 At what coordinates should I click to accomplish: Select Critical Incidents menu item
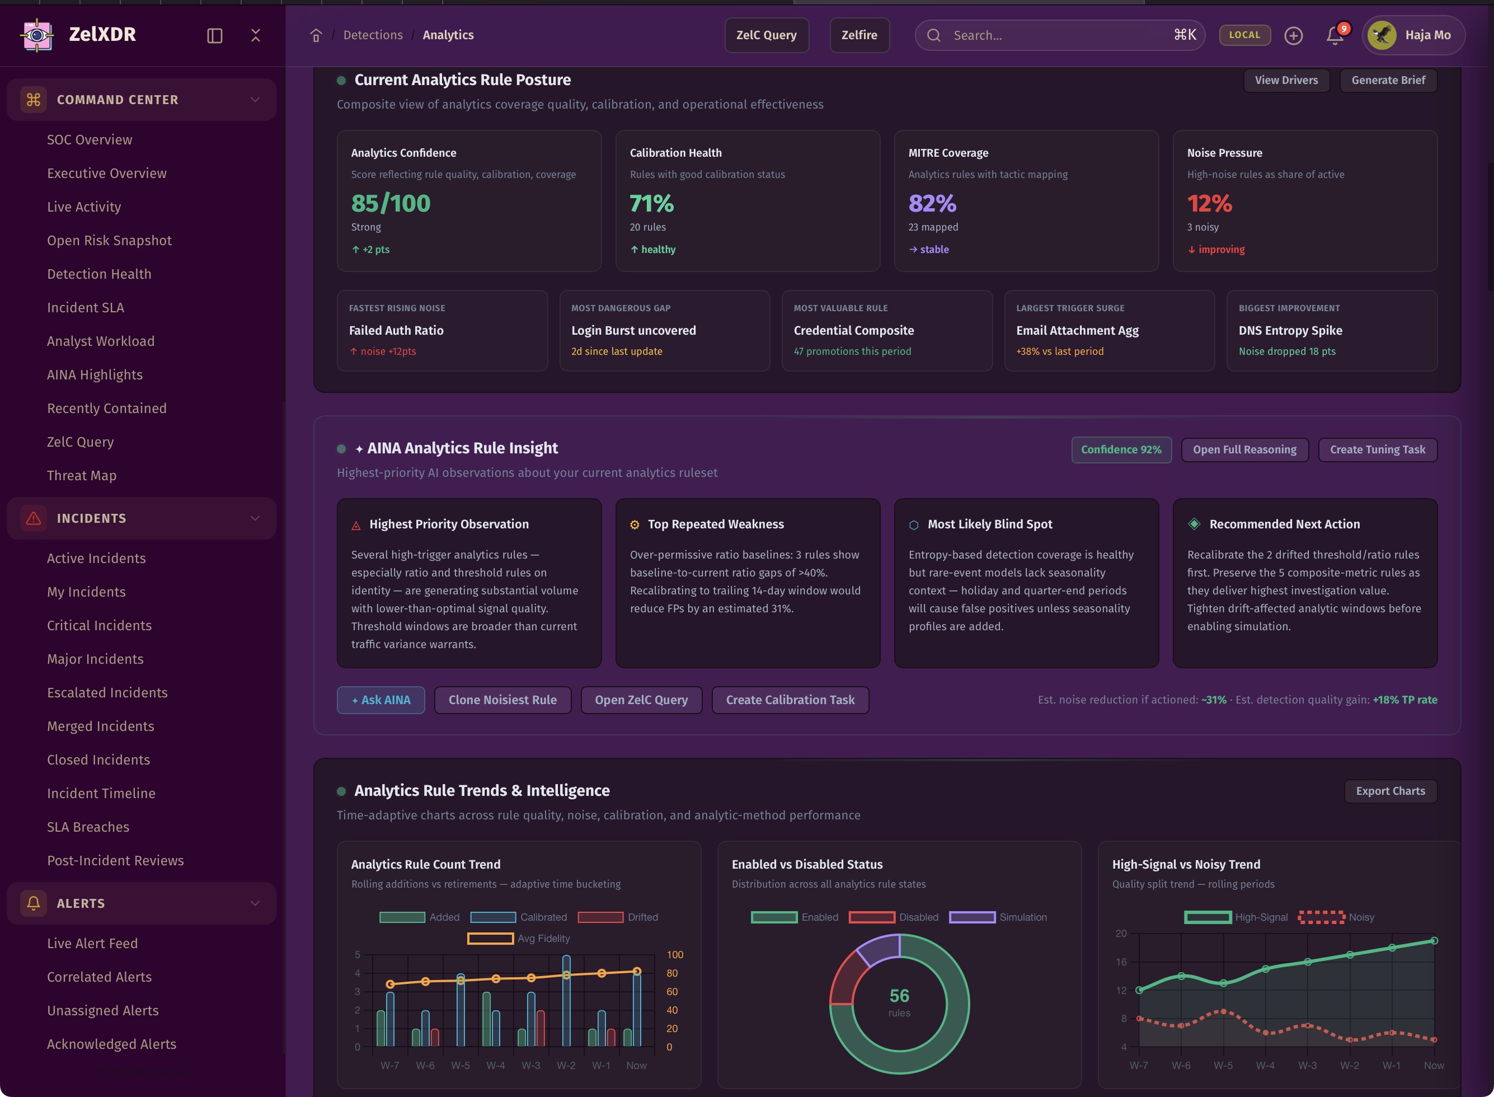tap(99, 625)
